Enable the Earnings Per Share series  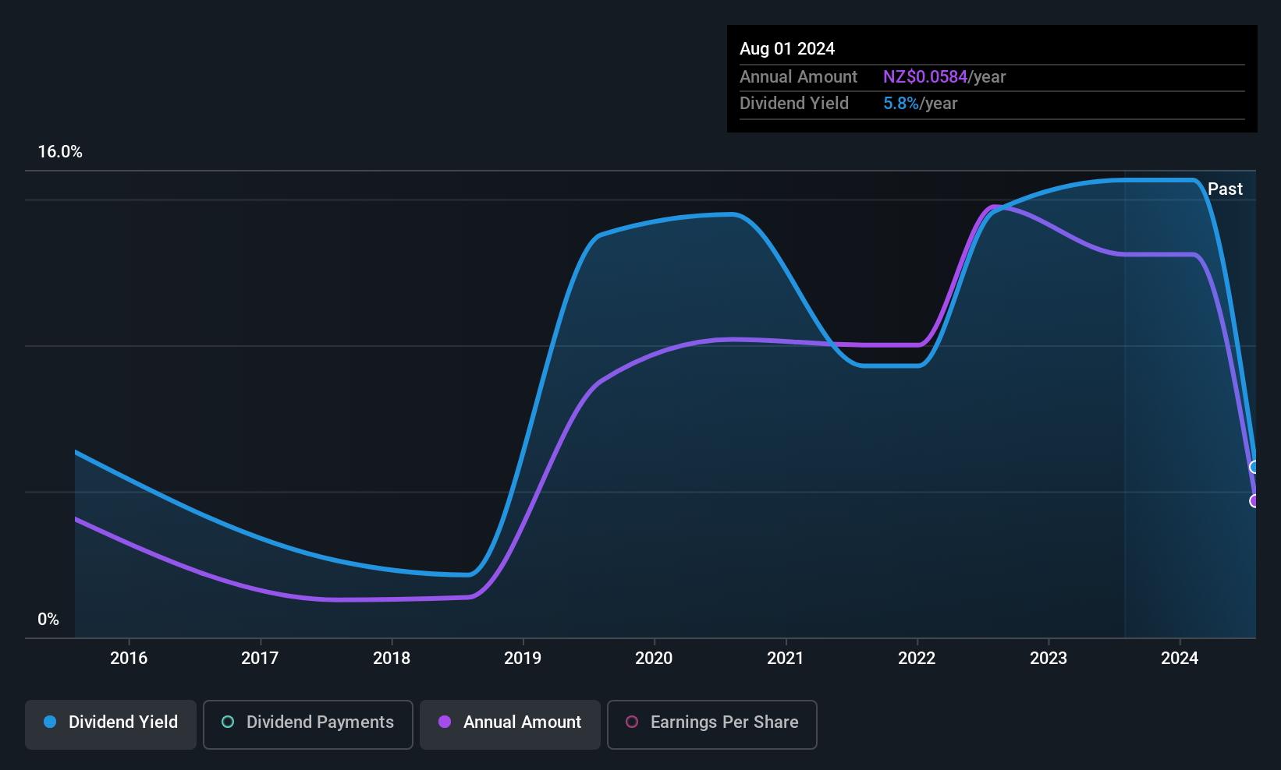[x=712, y=725]
